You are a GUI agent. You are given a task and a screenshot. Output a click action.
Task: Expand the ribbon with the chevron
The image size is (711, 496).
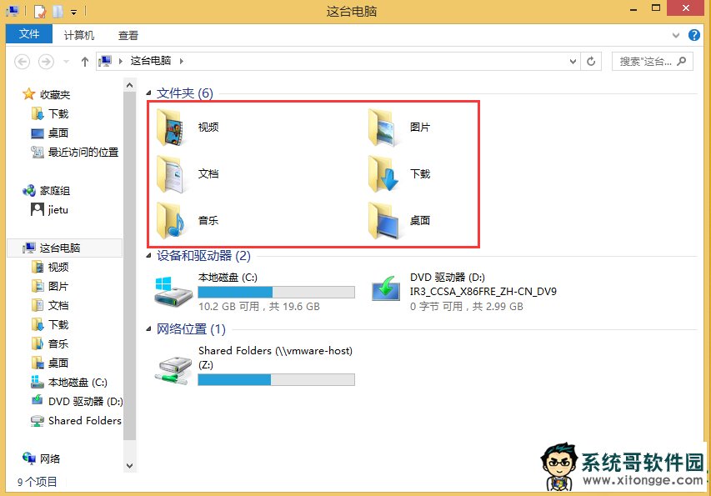(x=676, y=35)
